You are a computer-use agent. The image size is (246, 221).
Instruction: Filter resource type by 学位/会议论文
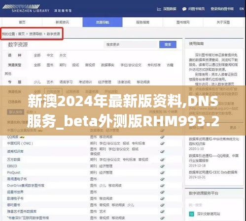coord(131,65)
